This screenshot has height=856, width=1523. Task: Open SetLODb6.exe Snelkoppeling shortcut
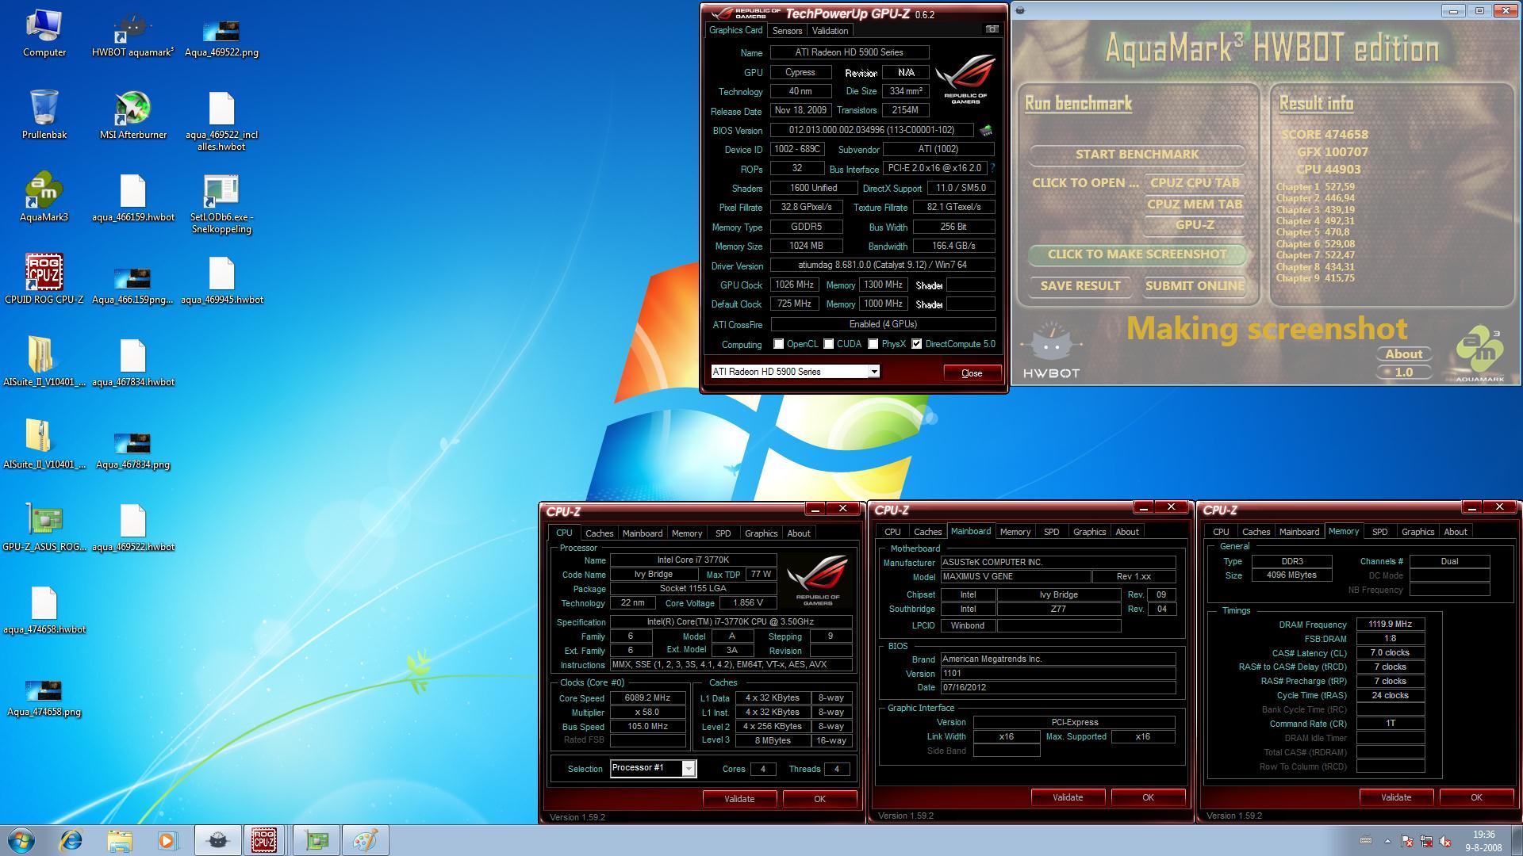click(221, 203)
